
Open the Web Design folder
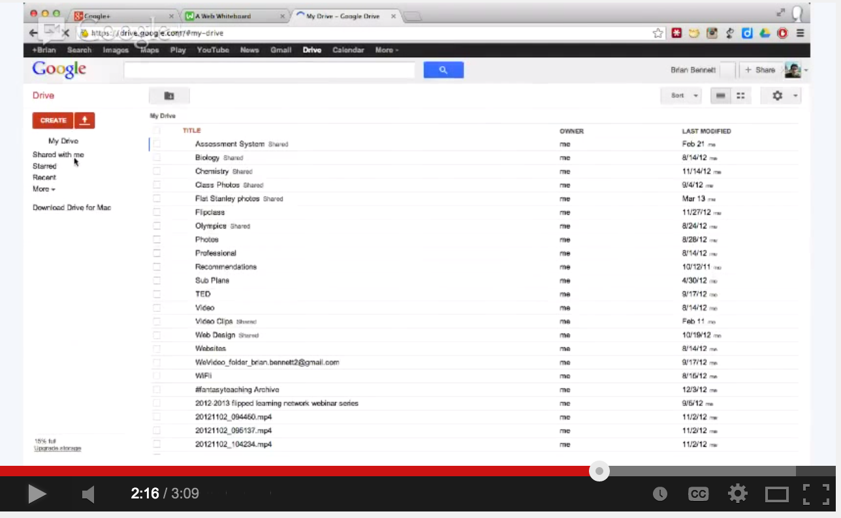pyautogui.click(x=215, y=335)
